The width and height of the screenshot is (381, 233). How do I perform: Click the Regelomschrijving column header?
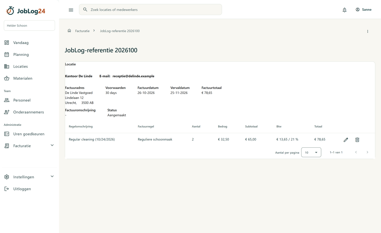pyautogui.click(x=81, y=126)
